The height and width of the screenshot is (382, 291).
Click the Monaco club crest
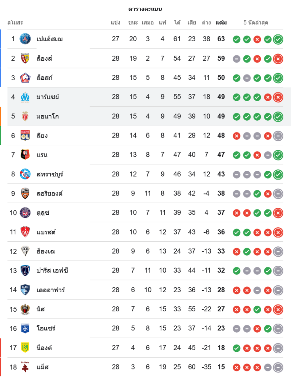tap(25, 116)
